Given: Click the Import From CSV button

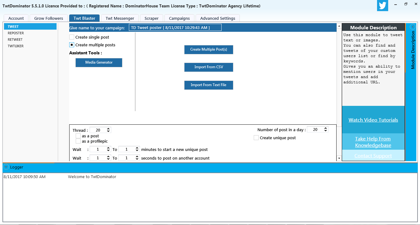Looking at the screenshot, I should [x=209, y=67].
